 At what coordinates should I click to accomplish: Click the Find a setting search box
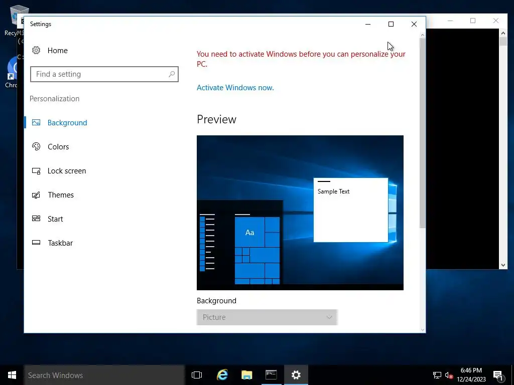[x=104, y=74]
